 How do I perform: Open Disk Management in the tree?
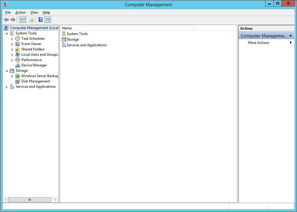[35, 81]
